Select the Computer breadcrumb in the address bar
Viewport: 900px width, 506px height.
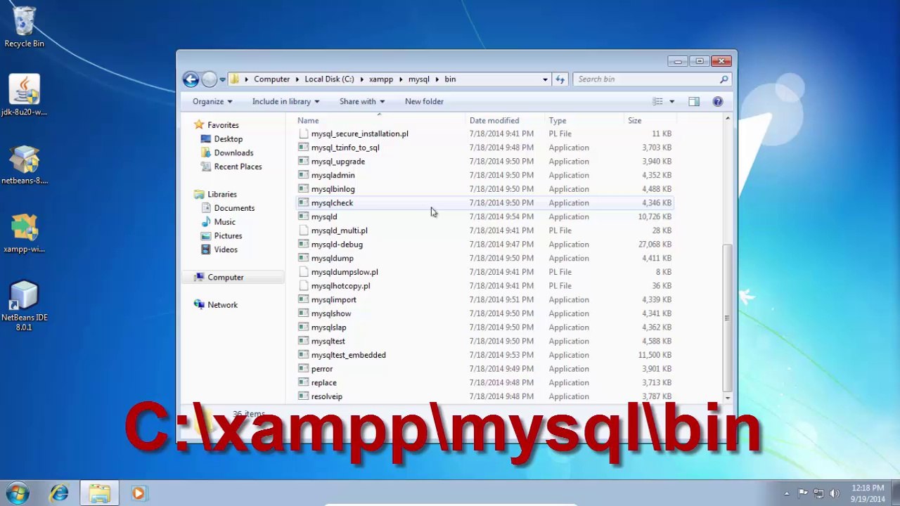coord(271,79)
